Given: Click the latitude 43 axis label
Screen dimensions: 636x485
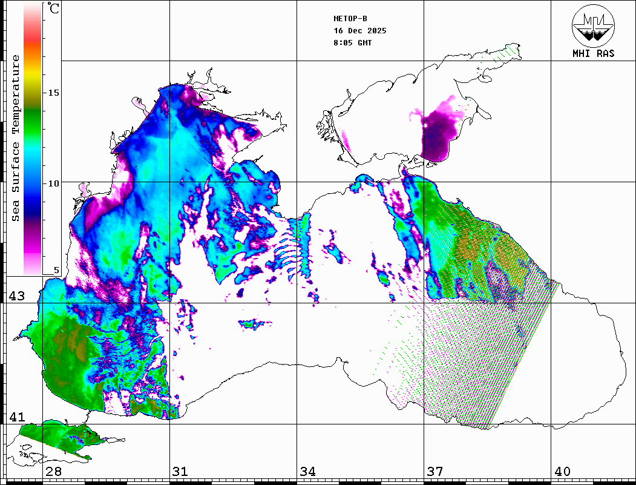Looking at the screenshot, I should [x=16, y=296].
